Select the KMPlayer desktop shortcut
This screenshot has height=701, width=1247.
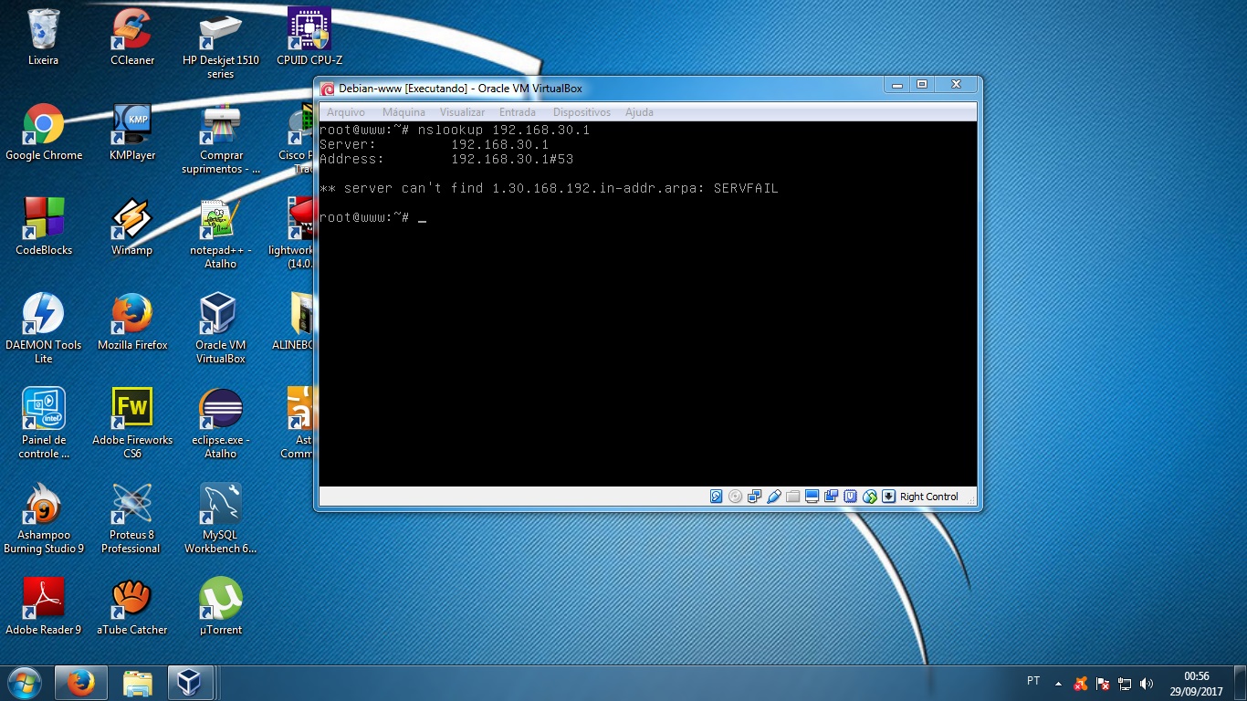pyautogui.click(x=132, y=132)
